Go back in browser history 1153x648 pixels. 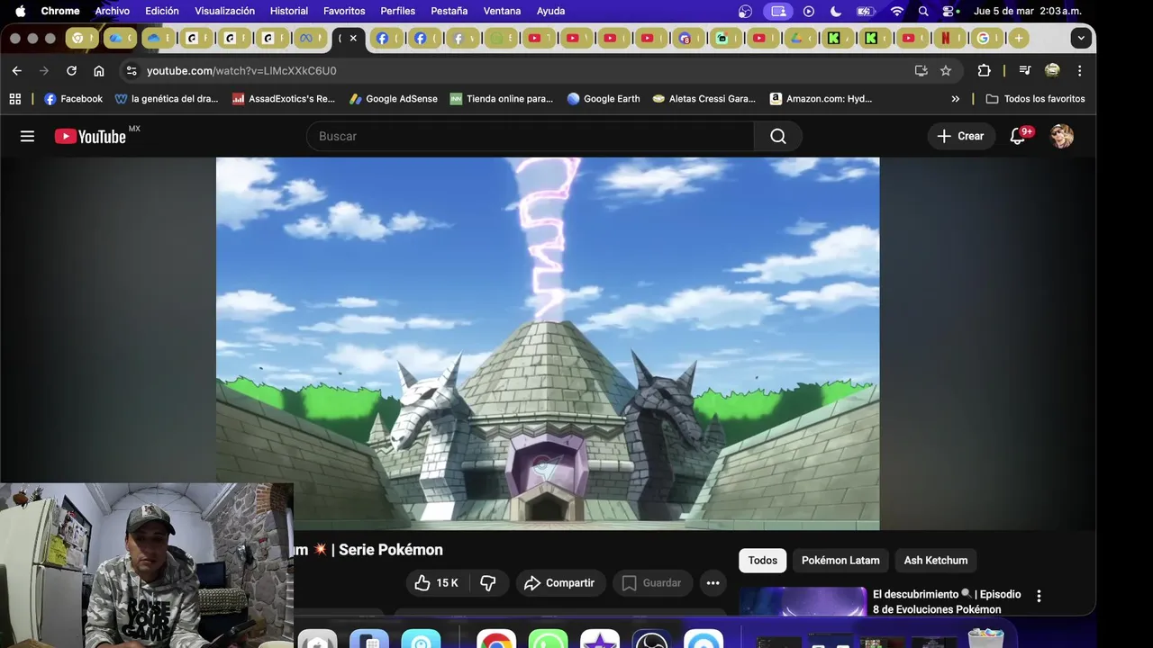coord(16,70)
